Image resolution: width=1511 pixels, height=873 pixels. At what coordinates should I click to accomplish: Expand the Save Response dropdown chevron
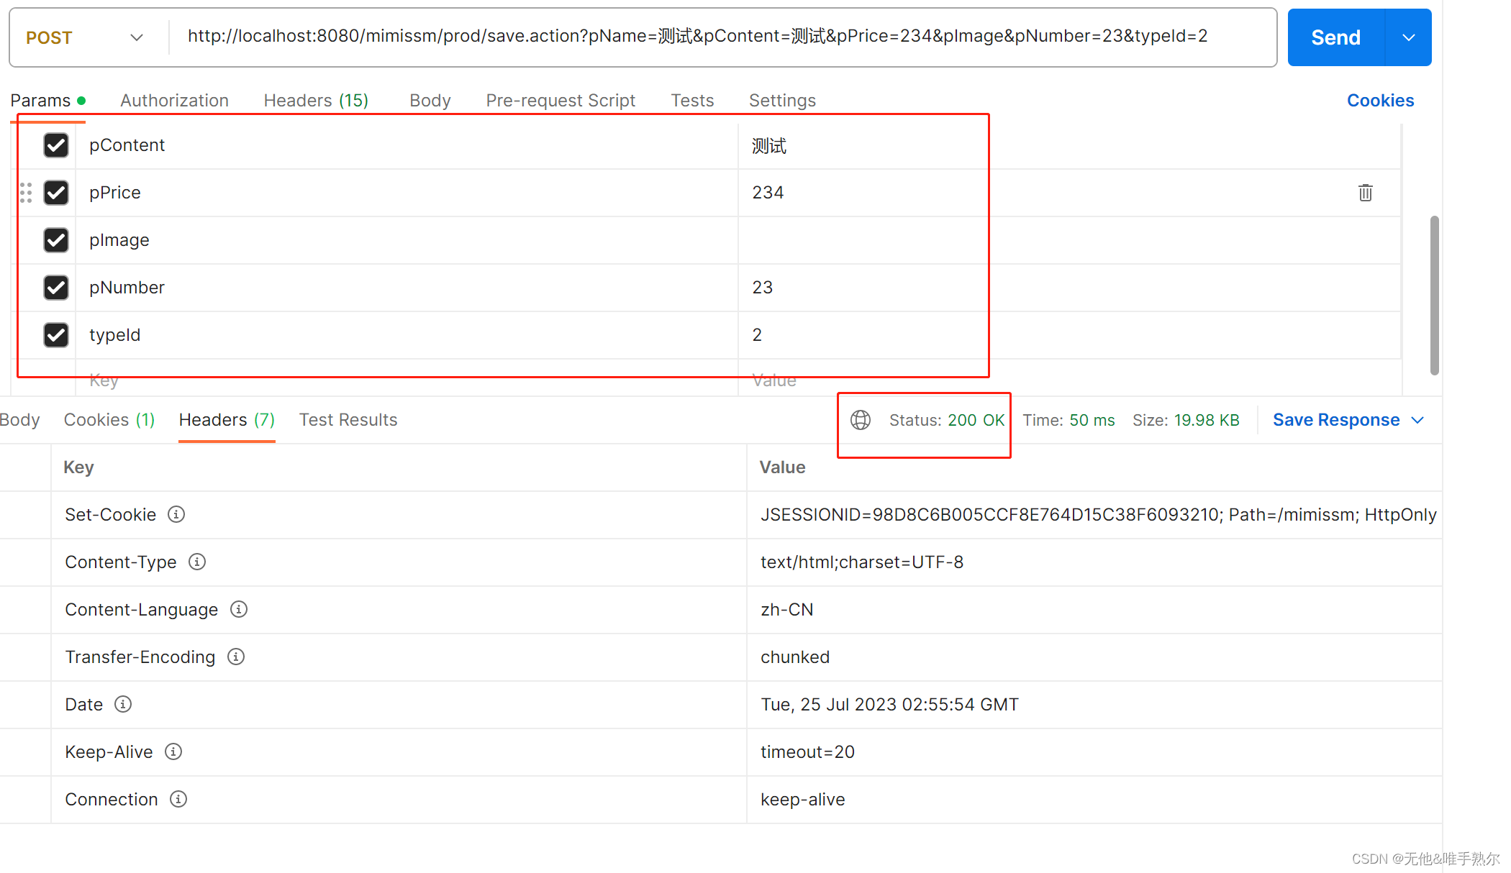[1417, 420]
